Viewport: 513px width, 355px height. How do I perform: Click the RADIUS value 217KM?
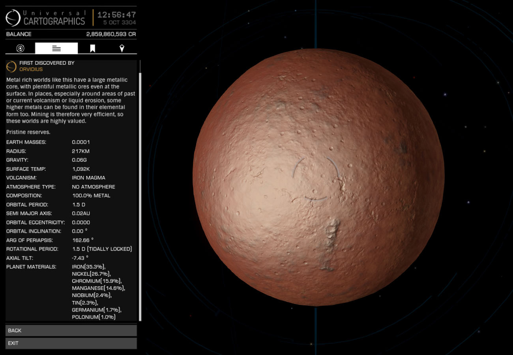81,151
